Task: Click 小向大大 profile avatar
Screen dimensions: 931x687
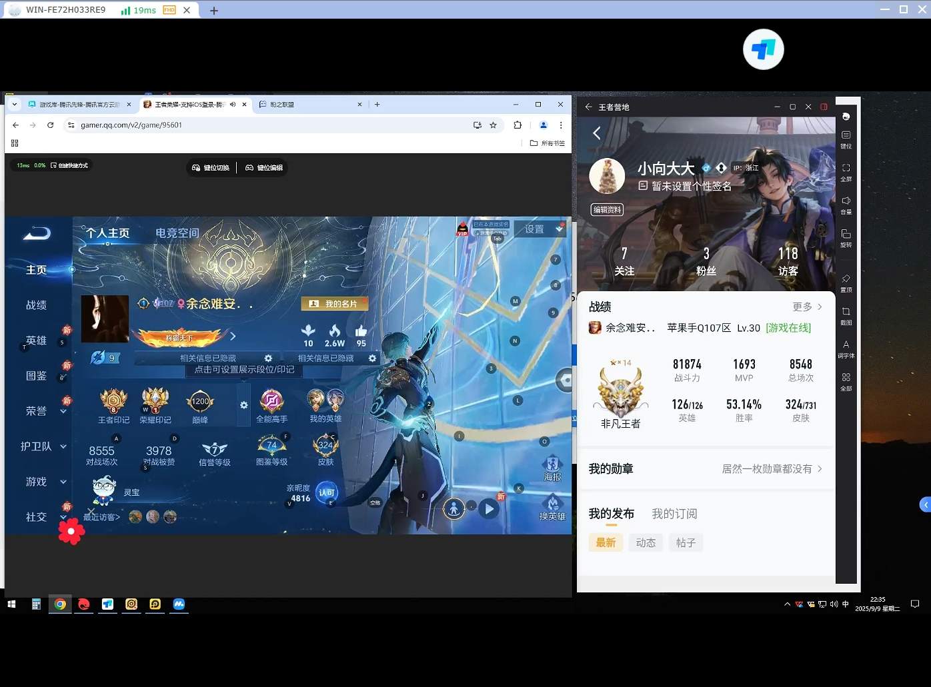Action: pos(607,176)
